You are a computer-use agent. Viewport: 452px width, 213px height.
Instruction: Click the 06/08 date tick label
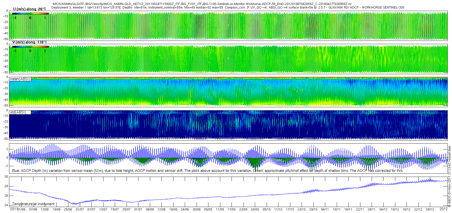[x=150, y=209]
